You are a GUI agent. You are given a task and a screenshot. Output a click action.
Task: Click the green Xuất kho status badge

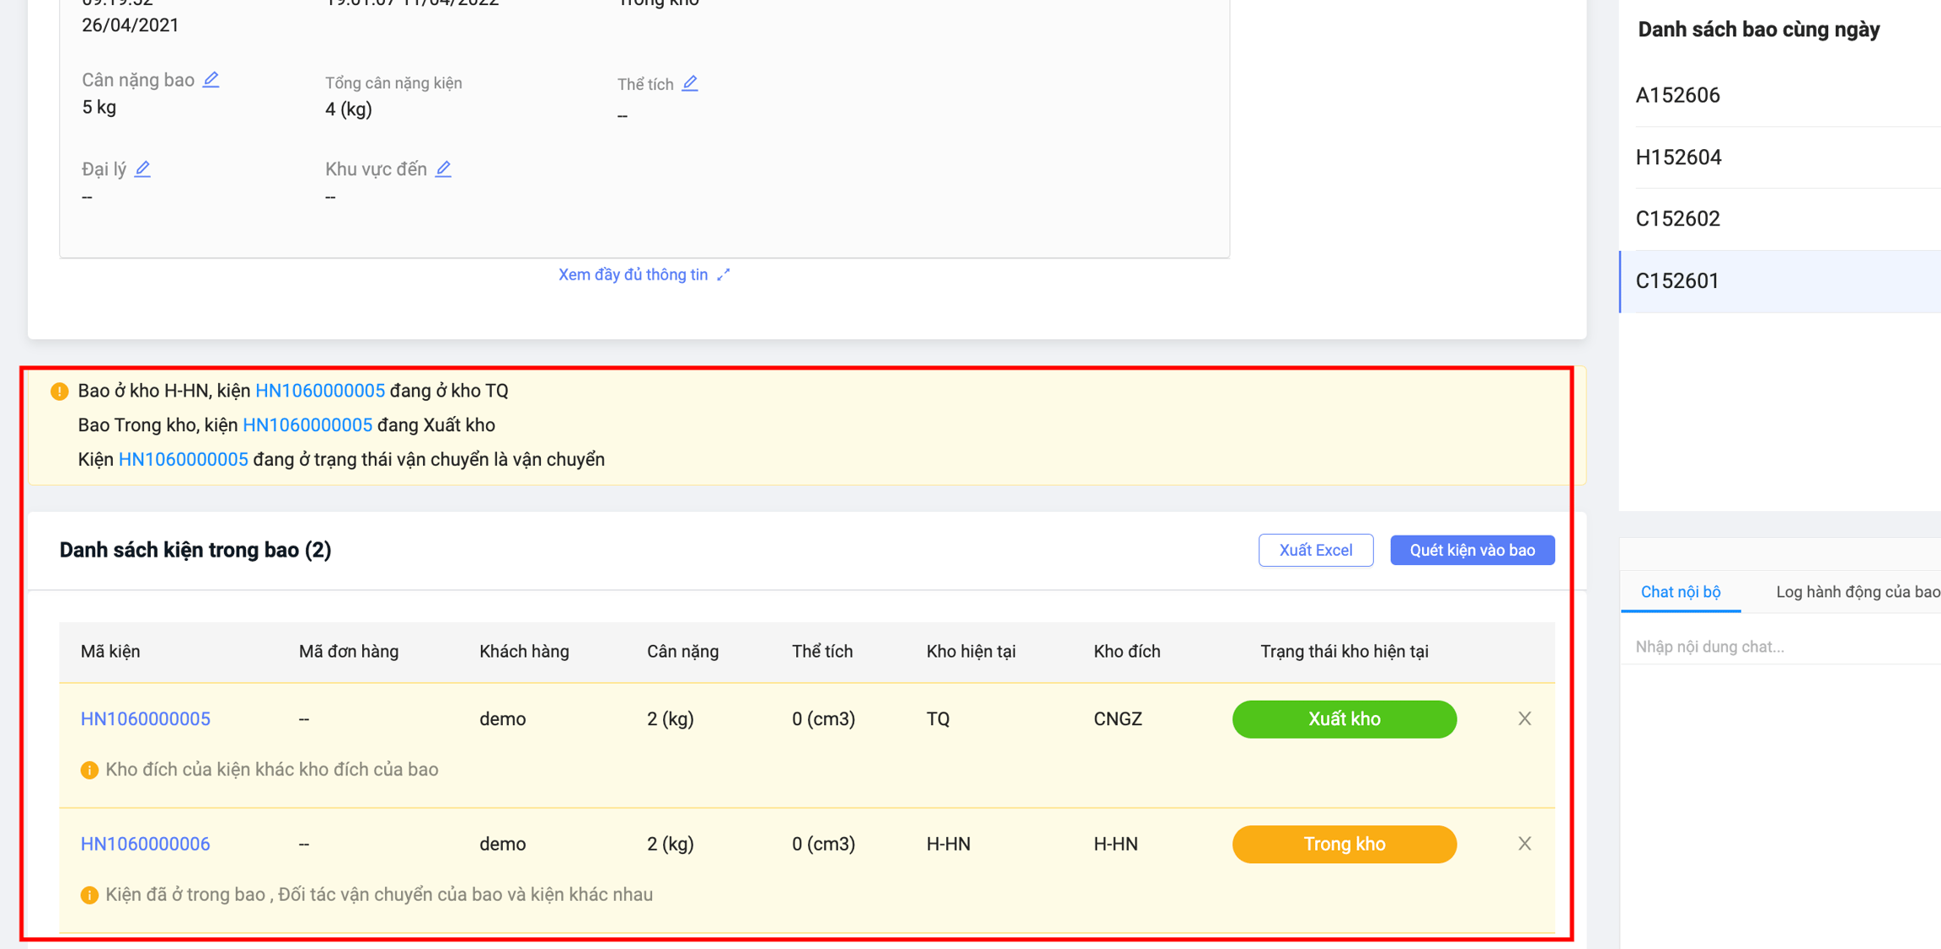(x=1345, y=719)
